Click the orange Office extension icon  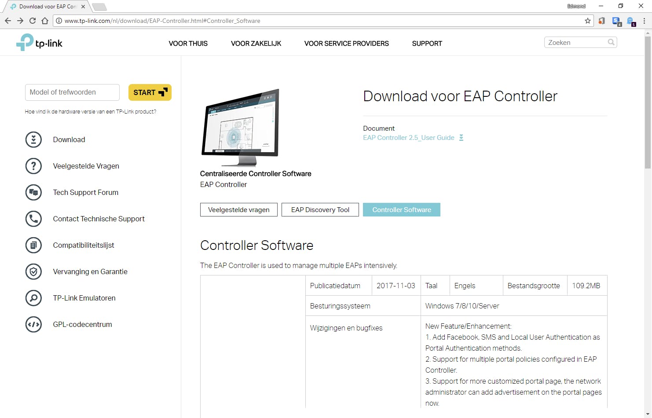tap(602, 21)
